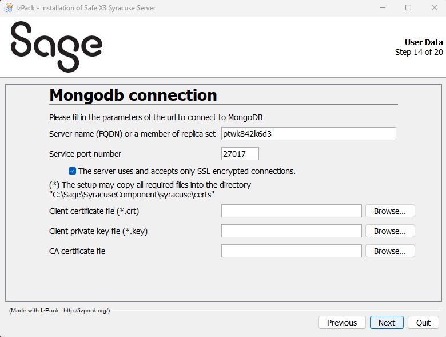Click the SSL encrypted connections label text
The height and width of the screenshot is (337, 446).
186,171
